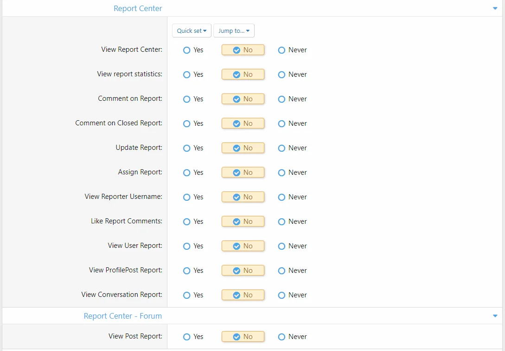Set View Report Center to Yes
The height and width of the screenshot is (351, 505).
(187, 50)
